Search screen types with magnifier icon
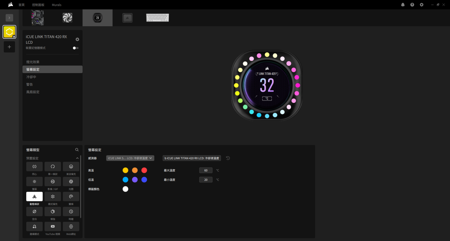The width and height of the screenshot is (450, 241). pyautogui.click(x=77, y=150)
